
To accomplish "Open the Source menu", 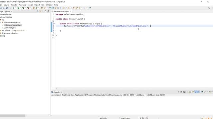I will (x=6, y=5).
